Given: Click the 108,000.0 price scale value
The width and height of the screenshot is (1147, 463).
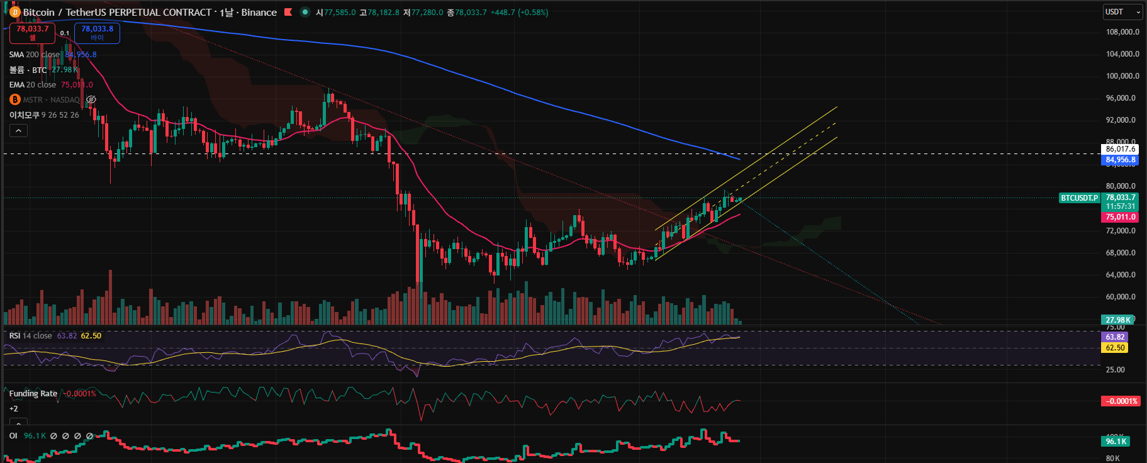Looking at the screenshot, I should 1122,32.
